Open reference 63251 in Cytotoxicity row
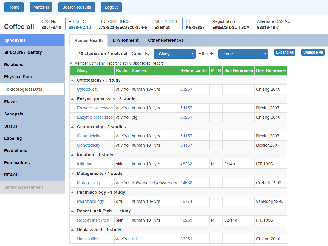This screenshot has height=246, width=328. coord(186,89)
